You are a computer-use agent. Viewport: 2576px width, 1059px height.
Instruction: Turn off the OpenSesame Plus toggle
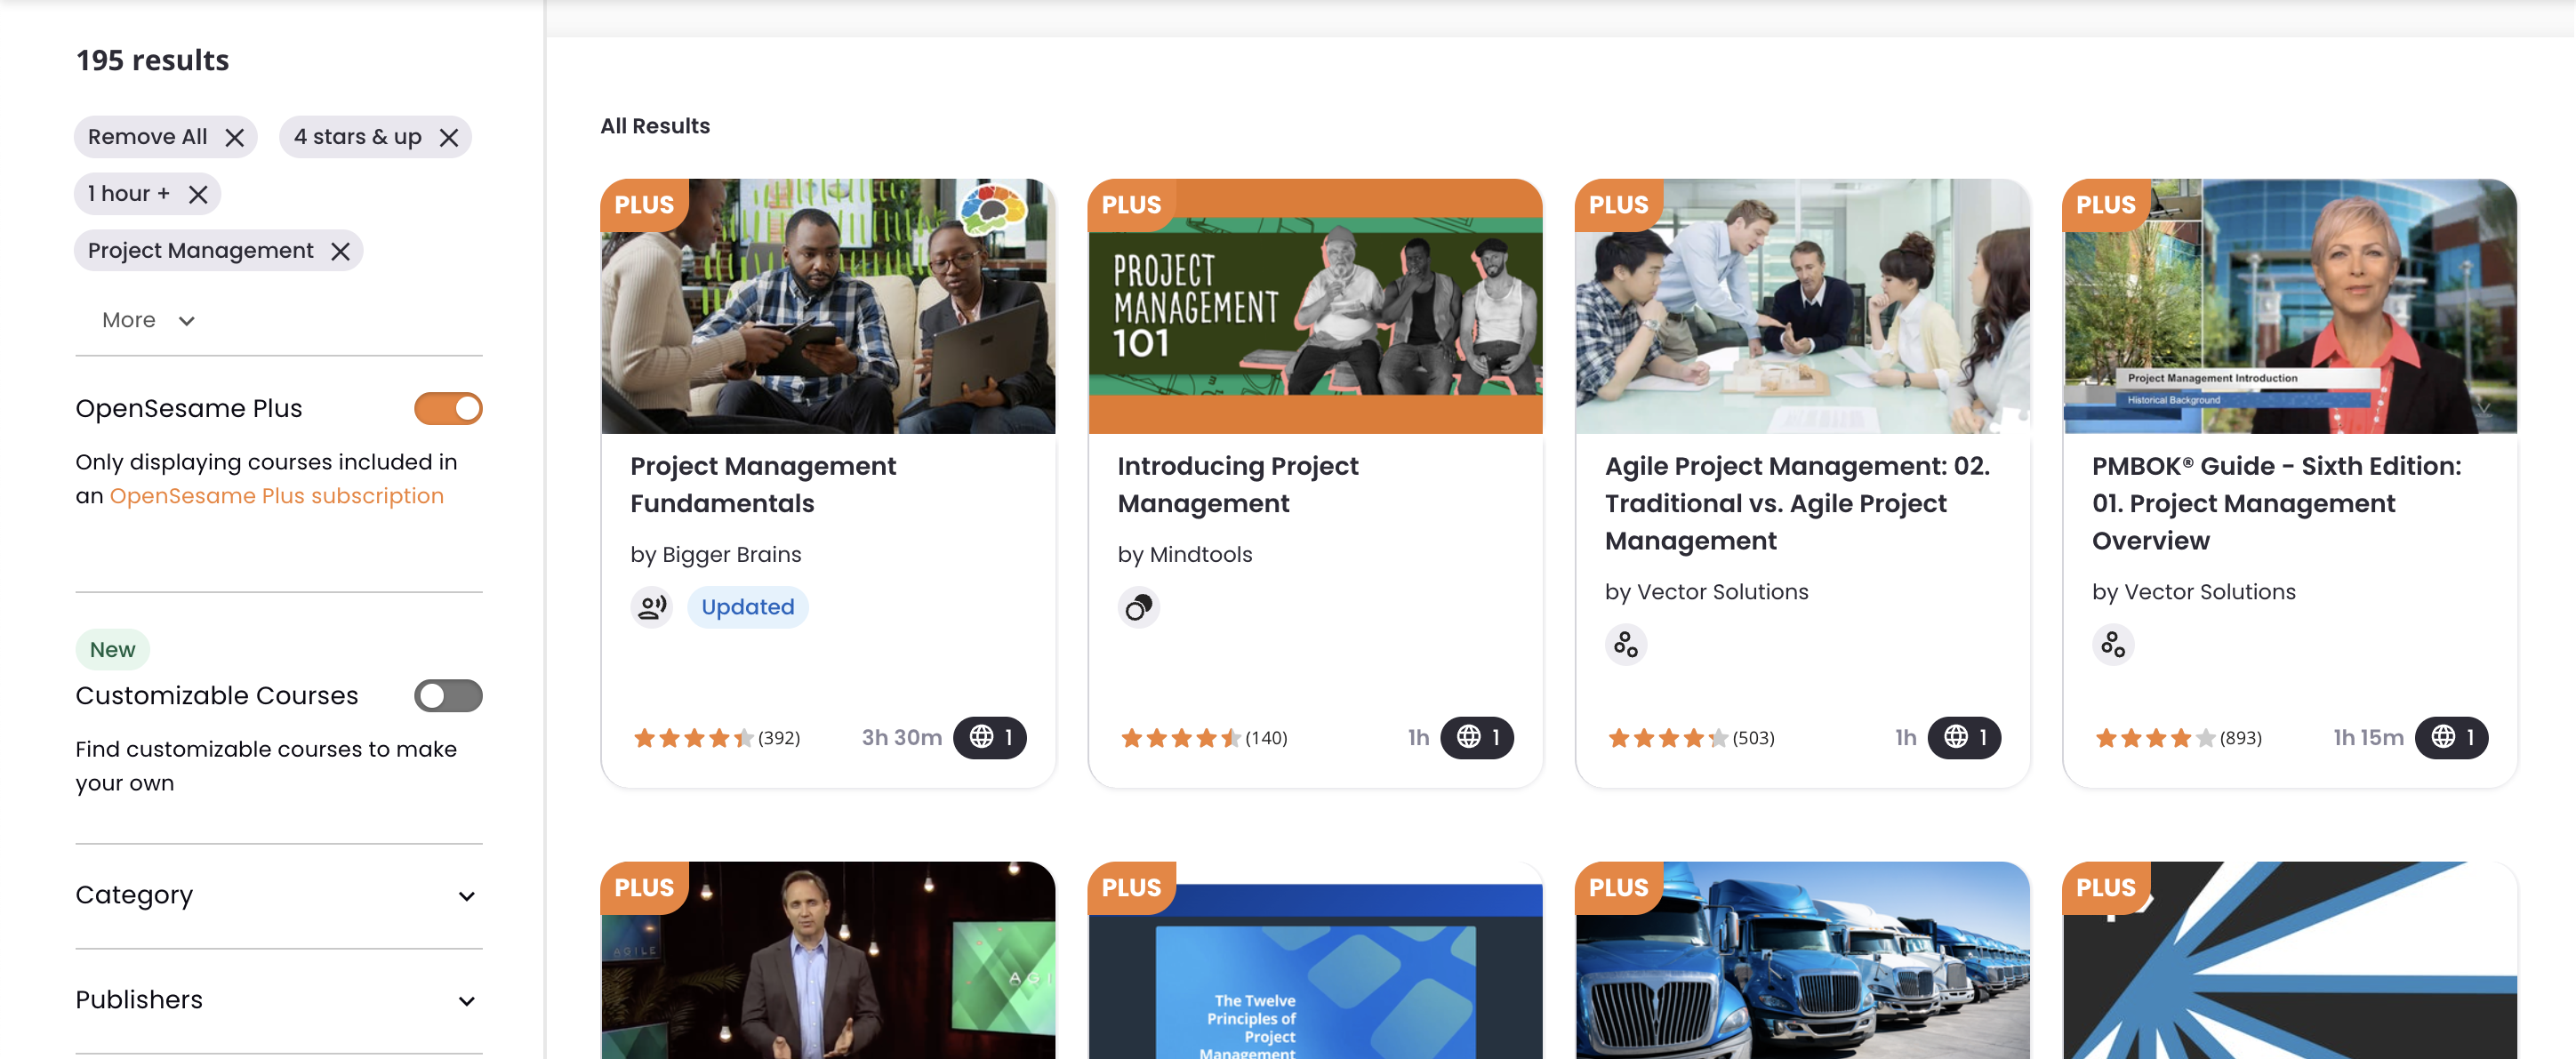448,408
